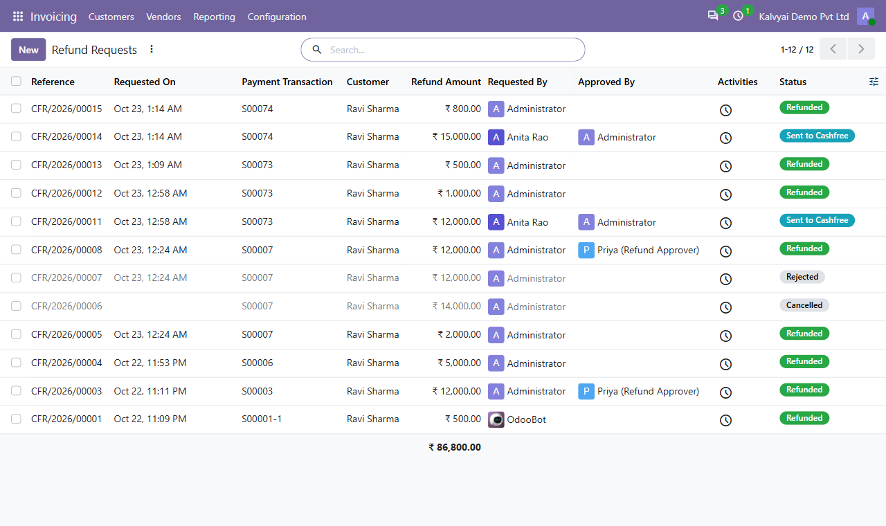This screenshot has width=886, height=526.
Task: Click the Invoicing app title
Action: (53, 17)
